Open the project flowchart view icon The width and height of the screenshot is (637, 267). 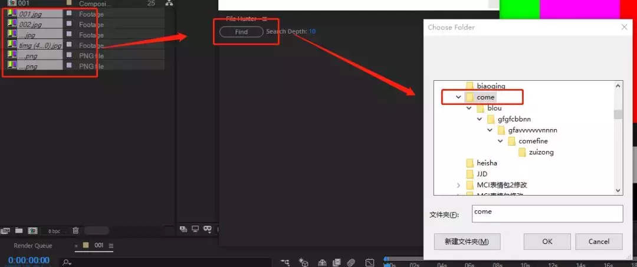169,4
